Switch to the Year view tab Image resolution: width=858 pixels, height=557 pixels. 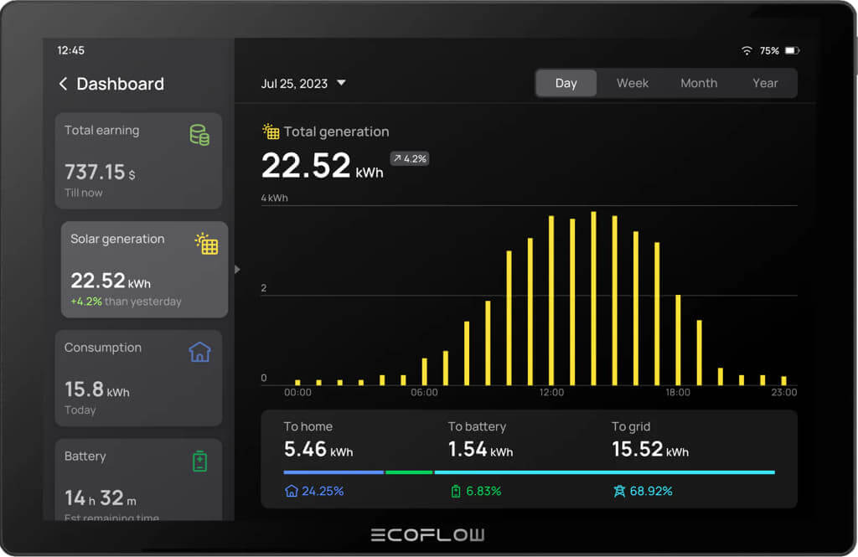(x=765, y=83)
